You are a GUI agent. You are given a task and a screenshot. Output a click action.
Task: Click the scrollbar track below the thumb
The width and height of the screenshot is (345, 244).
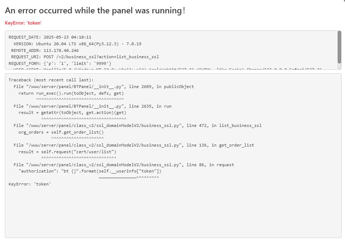[339, 66]
